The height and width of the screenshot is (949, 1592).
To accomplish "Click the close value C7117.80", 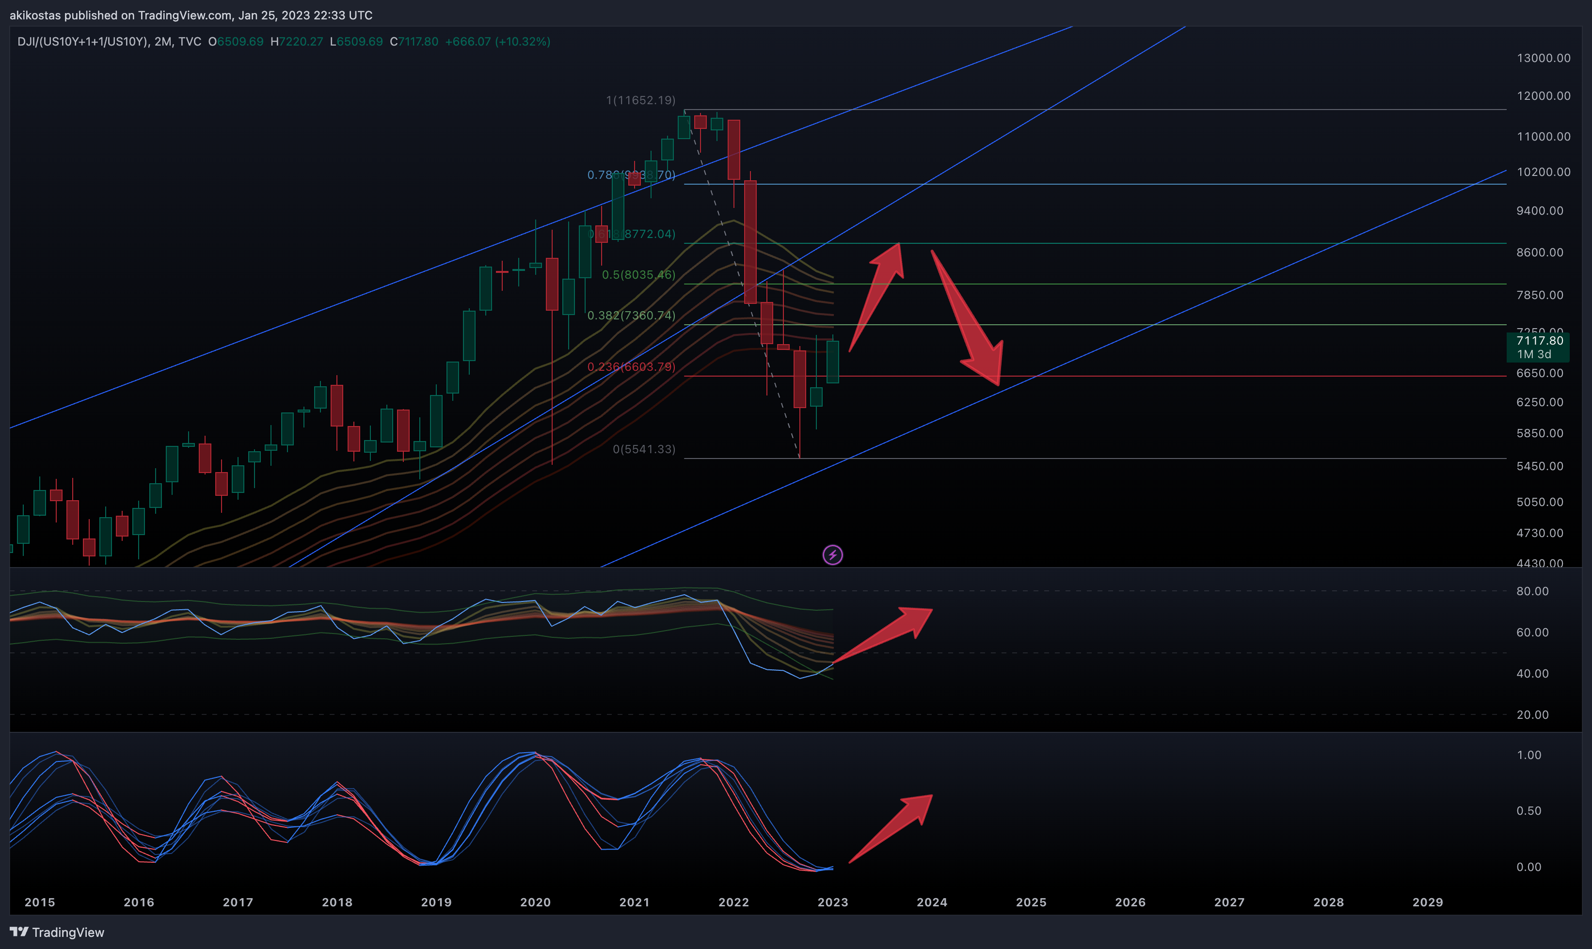I will 414,42.
